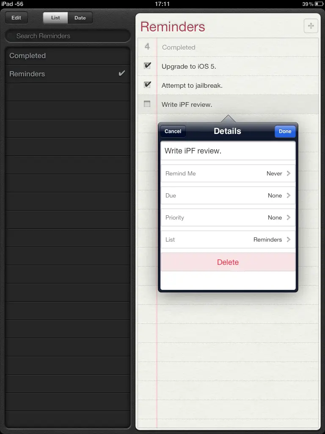Edit the Write iPF review title field
Viewport: 325px width, 434px height.
coord(228,151)
